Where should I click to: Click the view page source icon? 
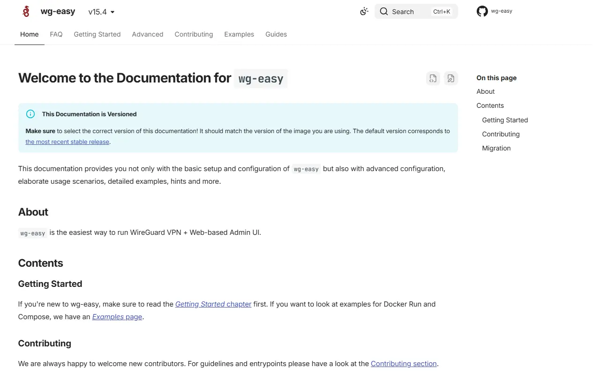pyautogui.click(x=433, y=78)
